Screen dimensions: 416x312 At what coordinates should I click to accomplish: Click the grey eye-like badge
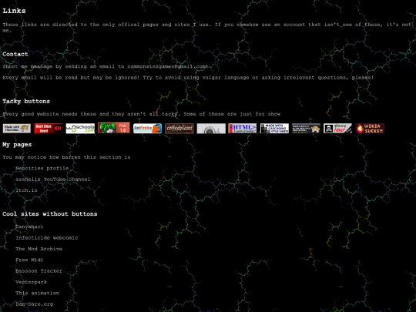(211, 129)
